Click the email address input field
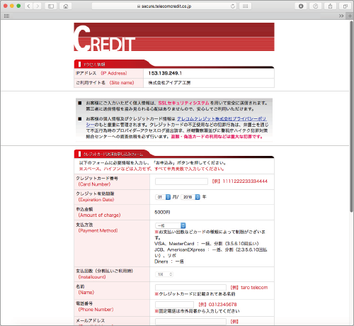354x326 pixels. [x=190, y=321]
